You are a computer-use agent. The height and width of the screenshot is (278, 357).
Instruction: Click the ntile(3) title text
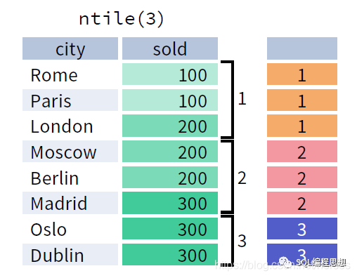pos(121,19)
